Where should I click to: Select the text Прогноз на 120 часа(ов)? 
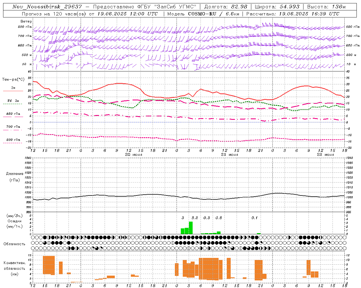click(x=54, y=14)
